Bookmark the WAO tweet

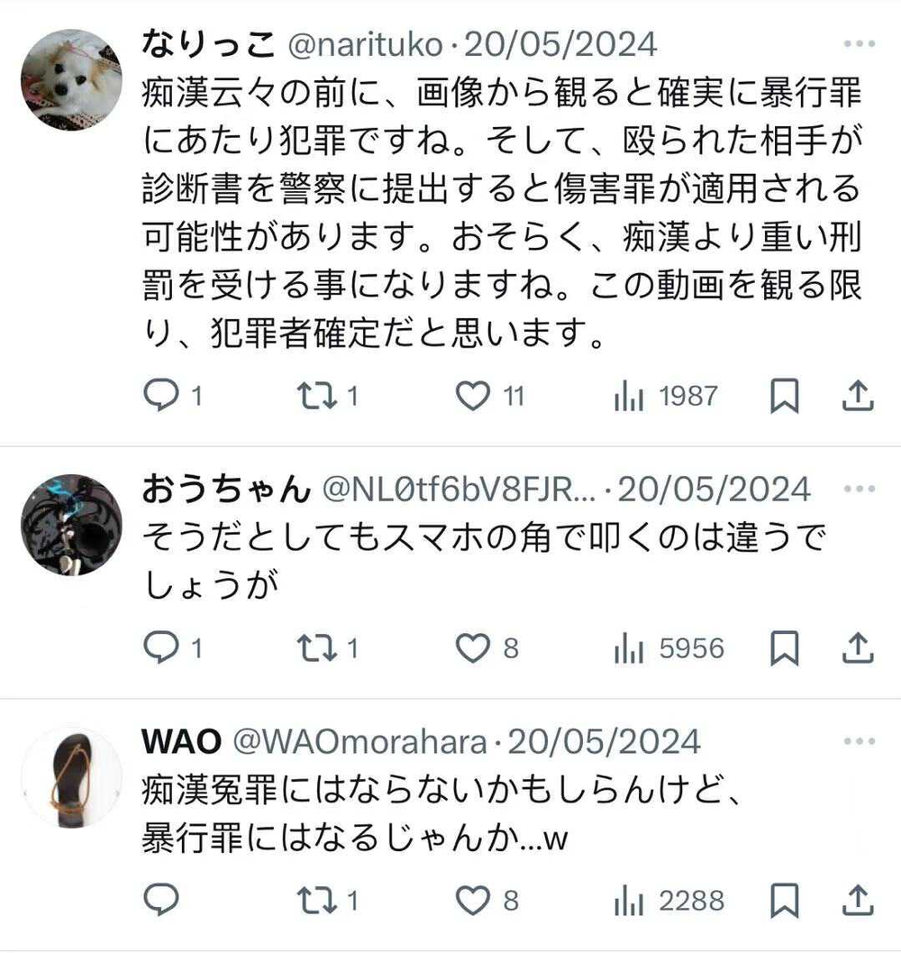click(x=785, y=901)
